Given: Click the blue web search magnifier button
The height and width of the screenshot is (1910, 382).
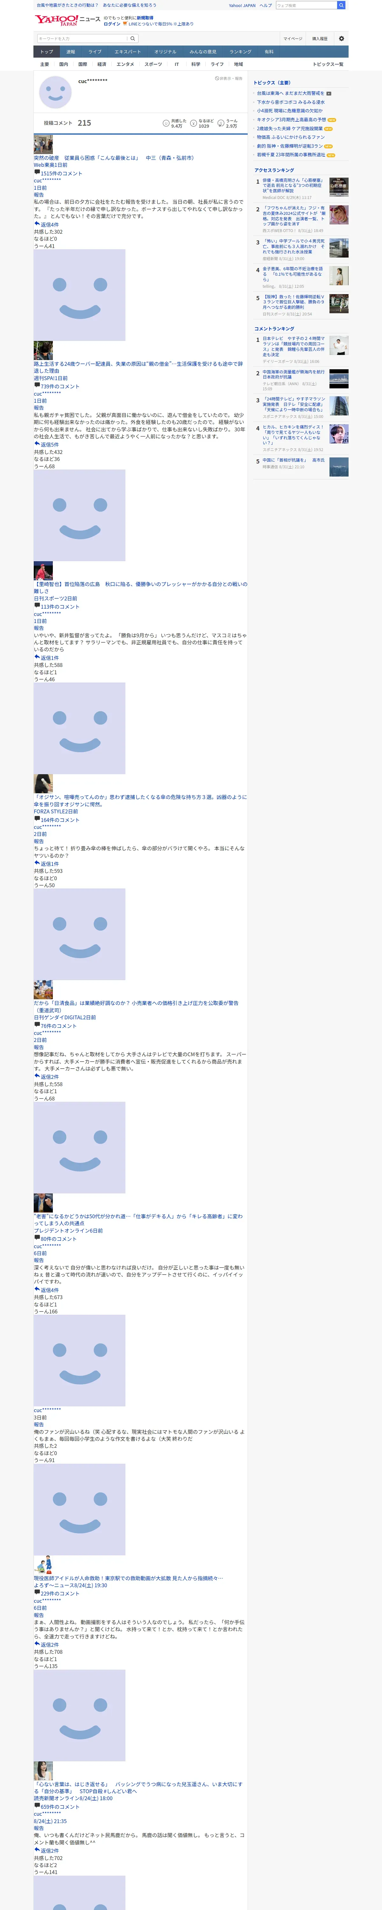Looking at the screenshot, I should point(341,5).
